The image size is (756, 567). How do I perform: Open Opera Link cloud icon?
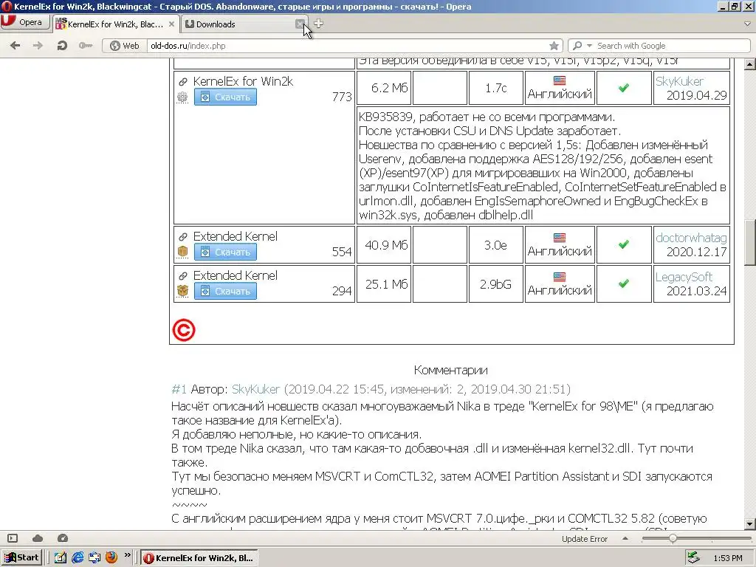pos(38,538)
